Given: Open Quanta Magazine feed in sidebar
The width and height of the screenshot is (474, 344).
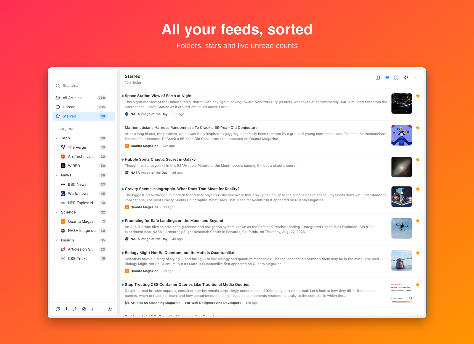Looking at the screenshot, I should 84,222.
